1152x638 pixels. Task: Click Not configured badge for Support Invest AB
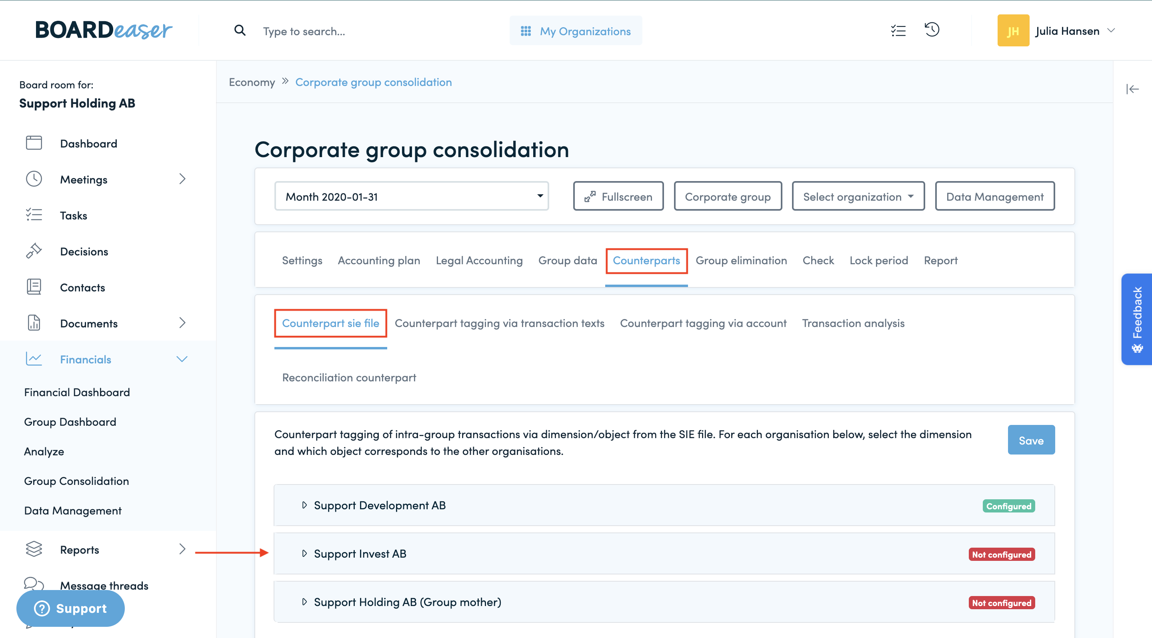(1001, 554)
